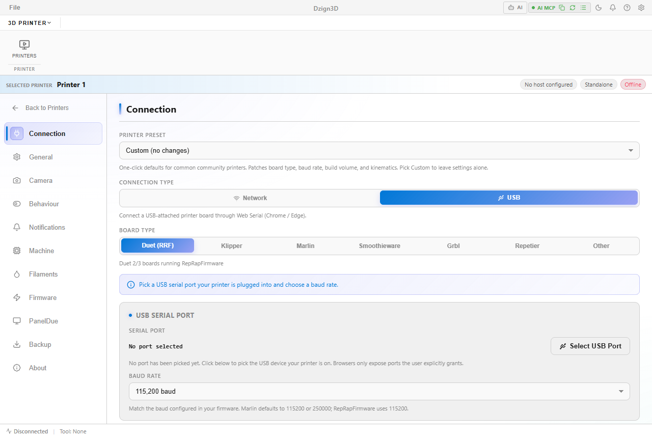Image resolution: width=652 pixels, height=438 pixels.
Task: Choose Klipper as board type
Action: tap(232, 245)
